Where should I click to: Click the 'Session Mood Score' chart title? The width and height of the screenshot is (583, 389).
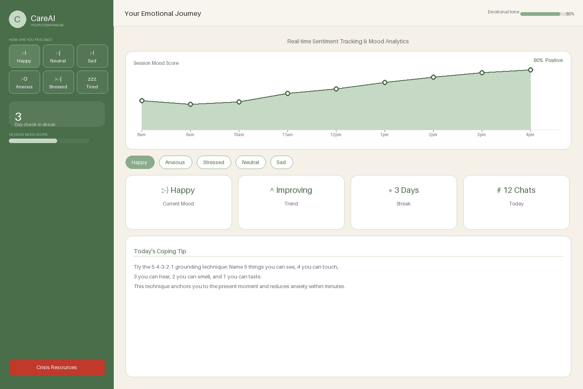tap(156, 63)
